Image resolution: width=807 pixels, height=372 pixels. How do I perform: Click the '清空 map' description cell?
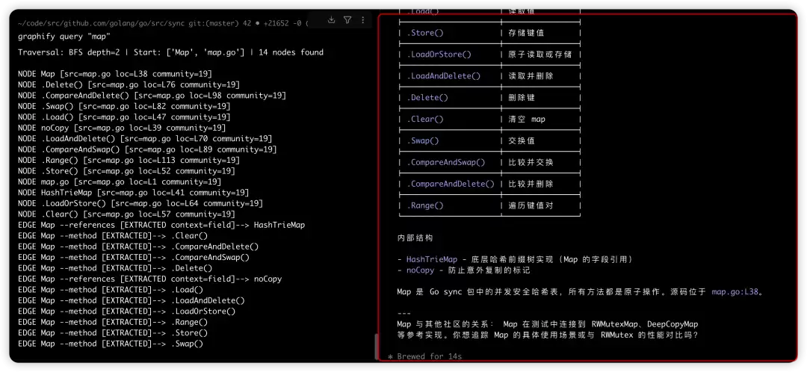click(527, 120)
